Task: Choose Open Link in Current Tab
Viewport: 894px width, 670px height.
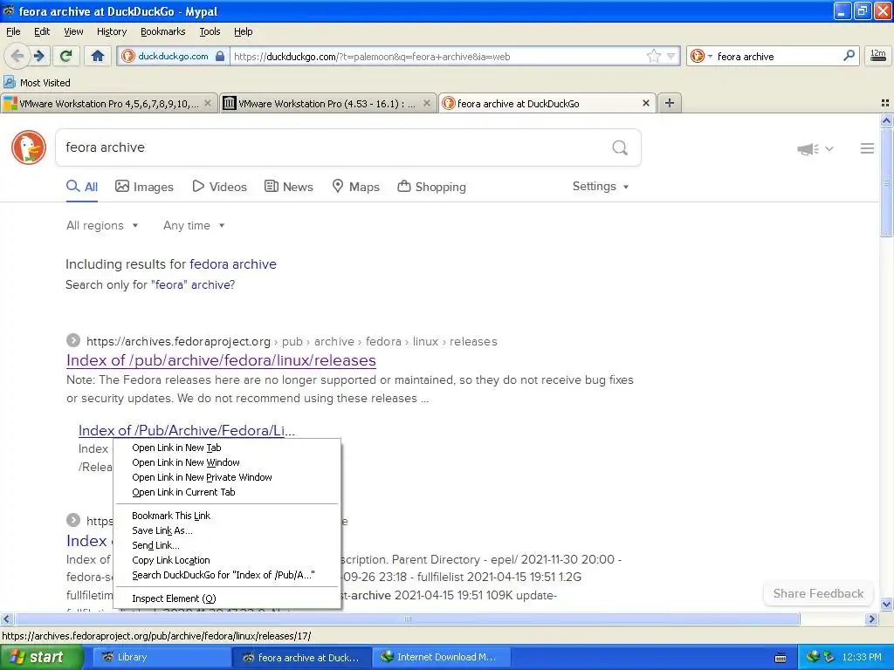Action: (x=228, y=492)
